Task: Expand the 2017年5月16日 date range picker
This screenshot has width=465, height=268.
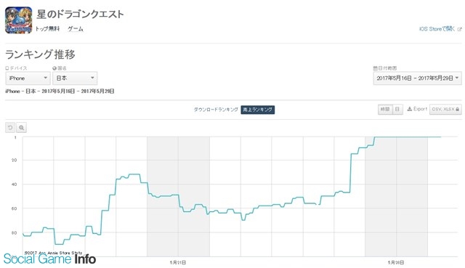Action: tap(417, 78)
